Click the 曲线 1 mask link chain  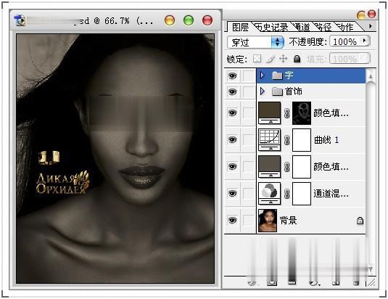pyautogui.click(x=286, y=140)
